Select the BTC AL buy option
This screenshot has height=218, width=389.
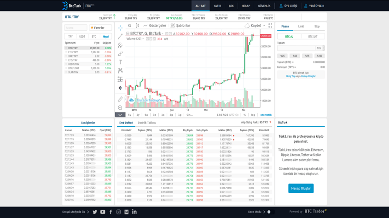click(x=289, y=37)
